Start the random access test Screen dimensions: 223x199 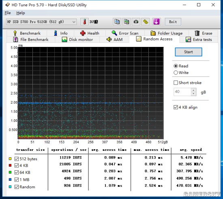click(188, 52)
